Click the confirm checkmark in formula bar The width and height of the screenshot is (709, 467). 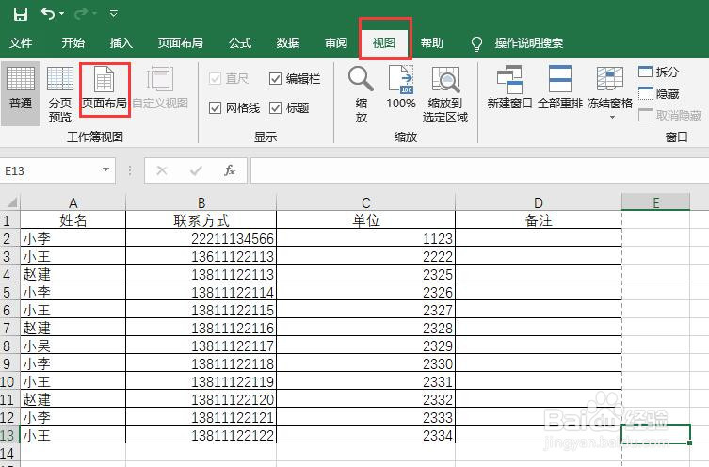point(196,170)
